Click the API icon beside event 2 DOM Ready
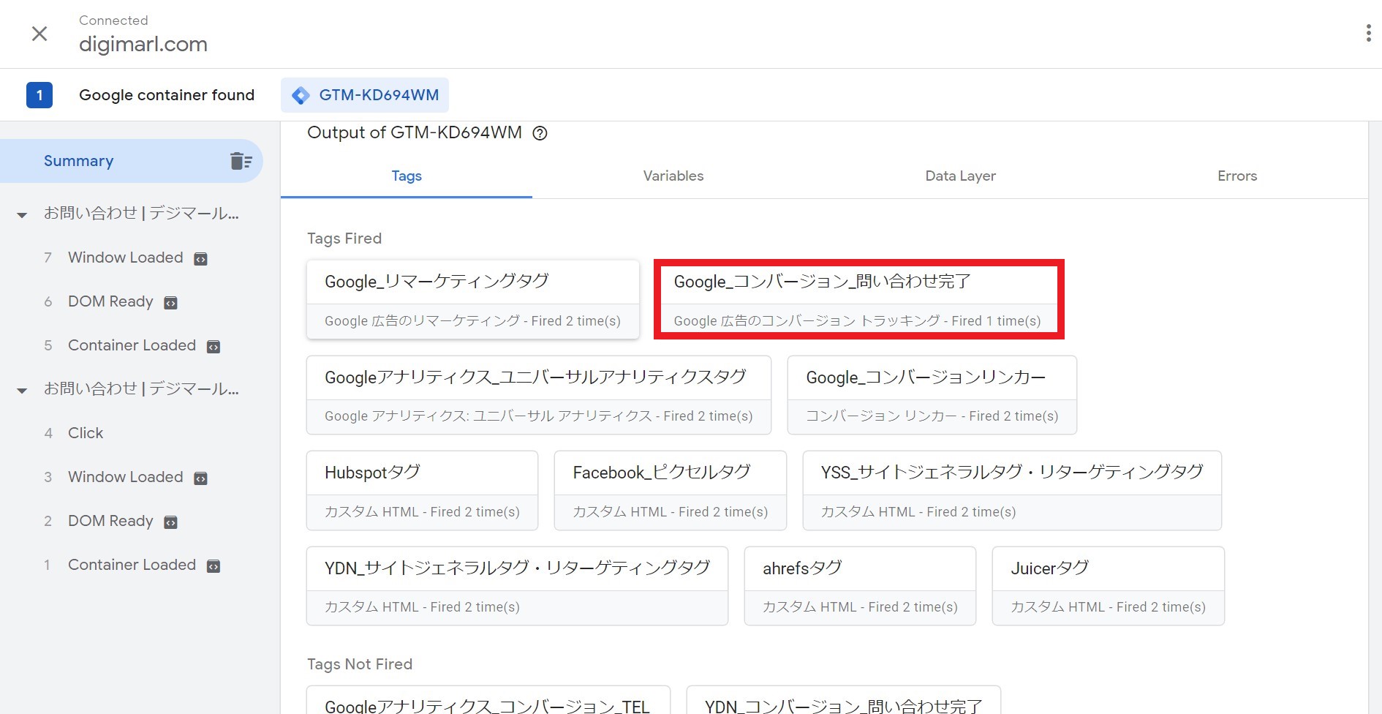The image size is (1382, 714). click(170, 522)
